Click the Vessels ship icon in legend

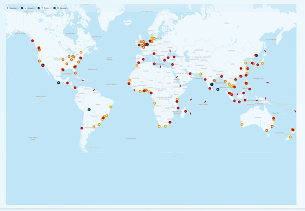coord(26,8)
